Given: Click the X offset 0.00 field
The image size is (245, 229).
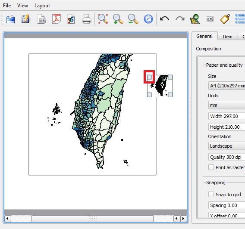Looking at the screenshot, I should 226,215.
